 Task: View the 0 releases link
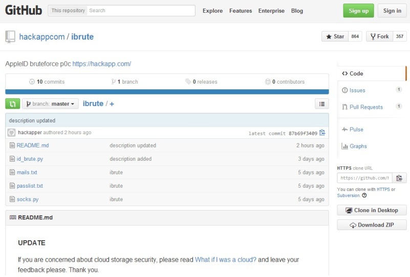click(201, 82)
